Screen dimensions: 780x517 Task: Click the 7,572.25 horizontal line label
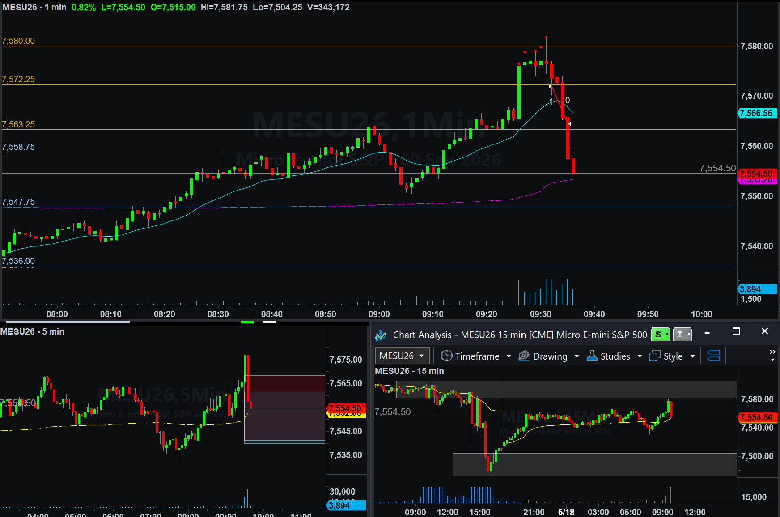point(18,79)
